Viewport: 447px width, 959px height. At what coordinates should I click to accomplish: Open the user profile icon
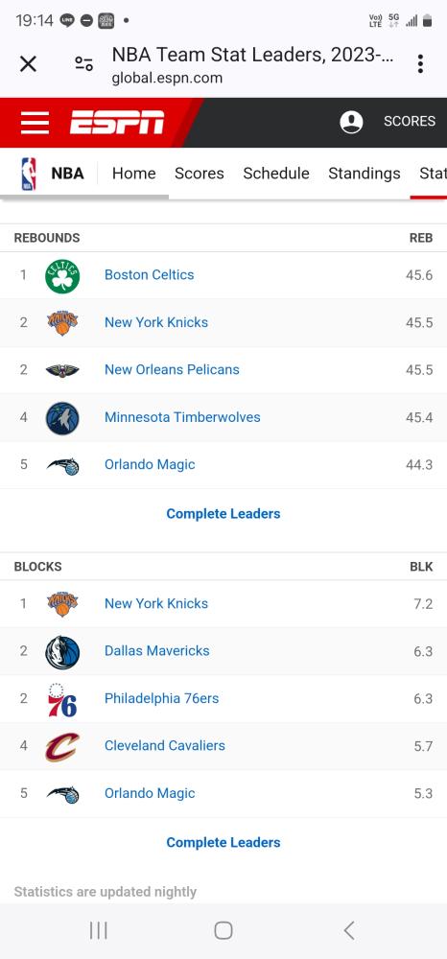pos(352,122)
